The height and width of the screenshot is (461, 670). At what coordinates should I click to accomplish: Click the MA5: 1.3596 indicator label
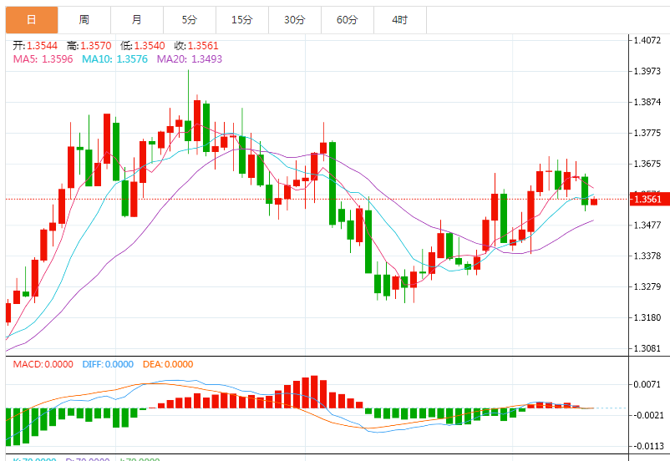[x=43, y=59]
